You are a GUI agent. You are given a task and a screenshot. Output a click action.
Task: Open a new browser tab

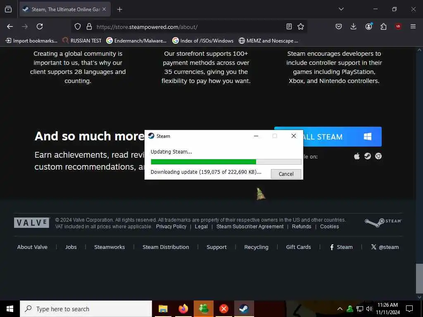[120, 9]
